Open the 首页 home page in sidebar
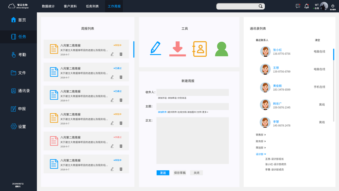This screenshot has height=191, width=339. tap(18, 20)
